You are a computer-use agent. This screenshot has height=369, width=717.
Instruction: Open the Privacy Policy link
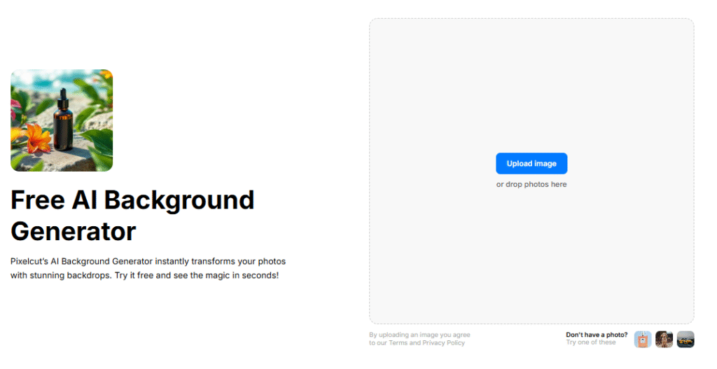(443, 343)
